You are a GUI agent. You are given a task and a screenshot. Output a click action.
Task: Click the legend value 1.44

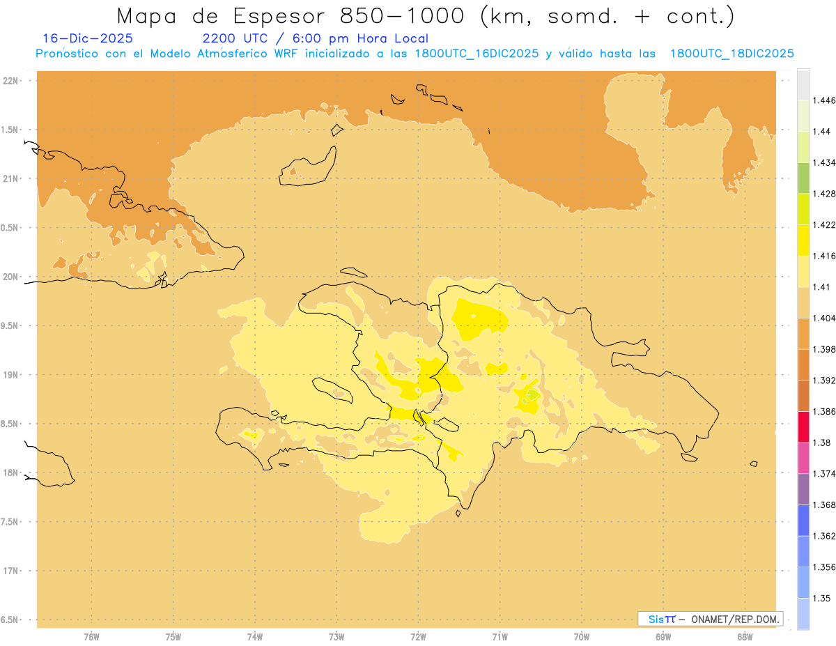822,132
